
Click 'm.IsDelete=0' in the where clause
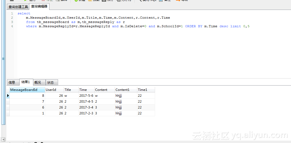(x=134, y=26)
